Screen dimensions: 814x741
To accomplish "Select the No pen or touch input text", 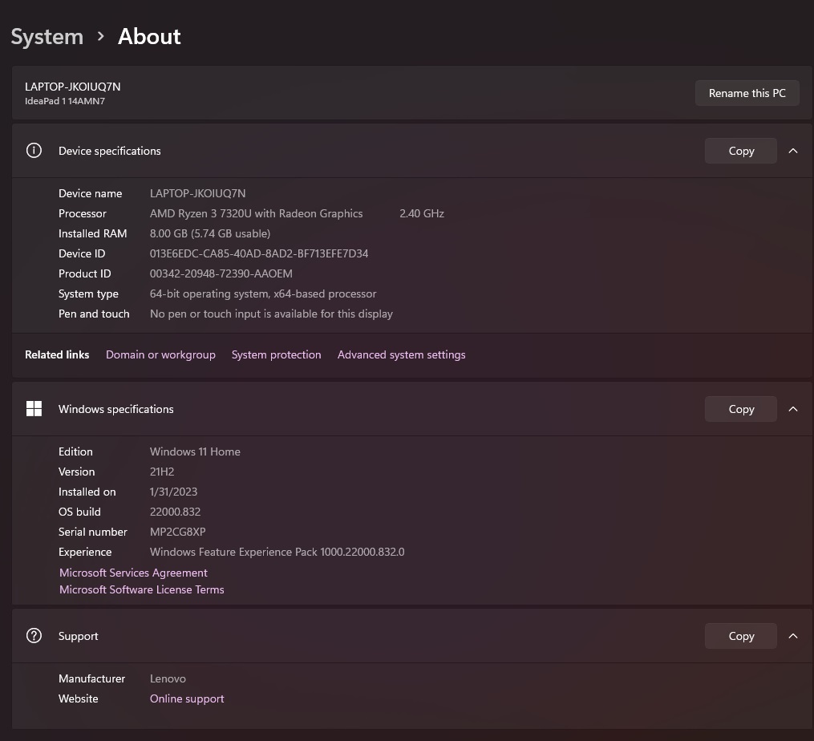I will tap(272, 314).
